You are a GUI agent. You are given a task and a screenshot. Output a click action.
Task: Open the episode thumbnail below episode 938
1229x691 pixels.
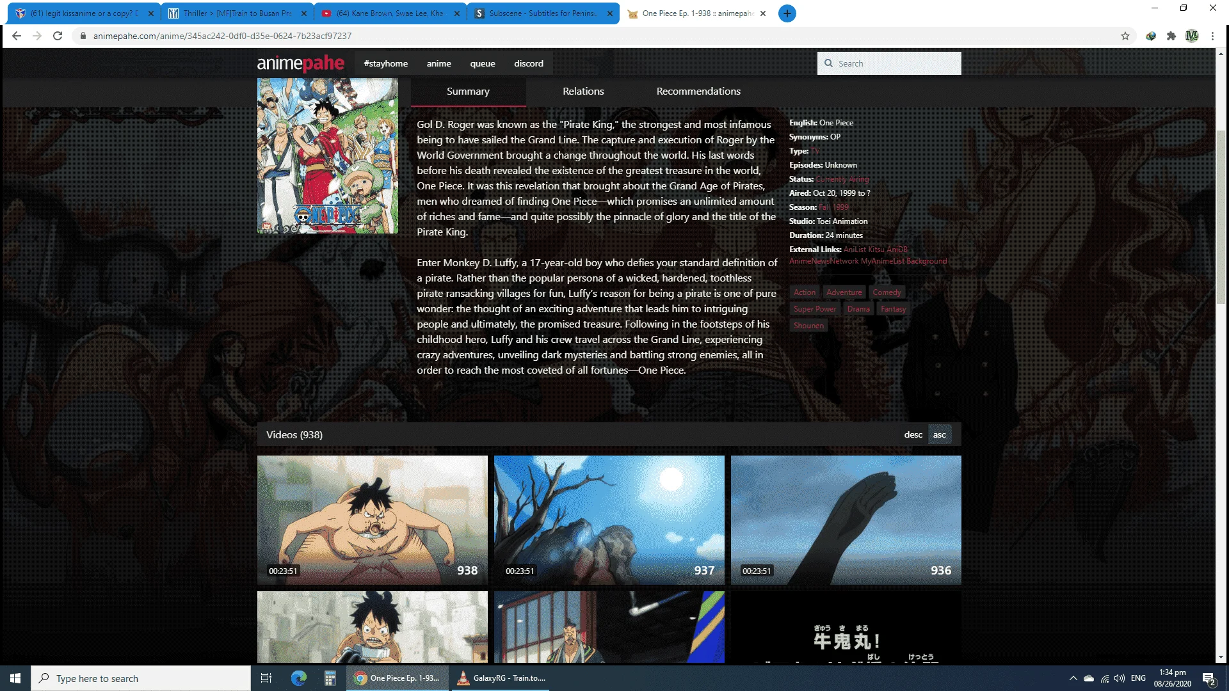[373, 627]
